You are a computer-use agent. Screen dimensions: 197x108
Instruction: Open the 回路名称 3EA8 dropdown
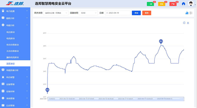click(88, 13)
